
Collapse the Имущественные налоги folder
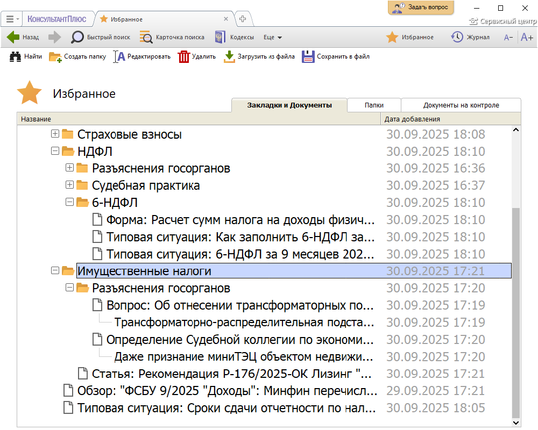tap(54, 271)
